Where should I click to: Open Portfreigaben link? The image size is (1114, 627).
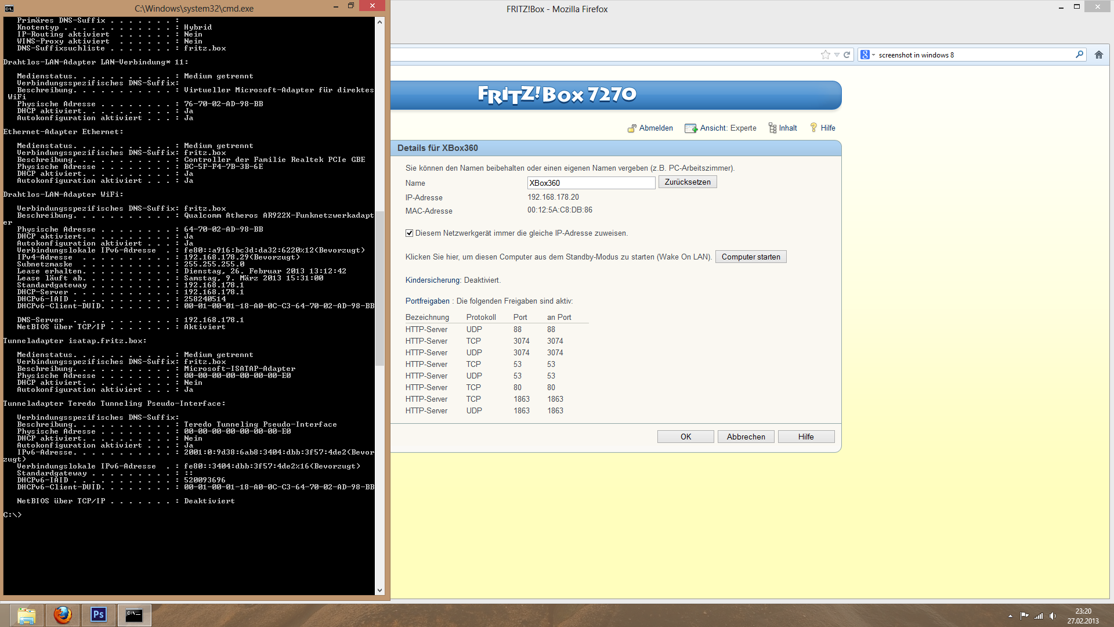pyautogui.click(x=427, y=301)
